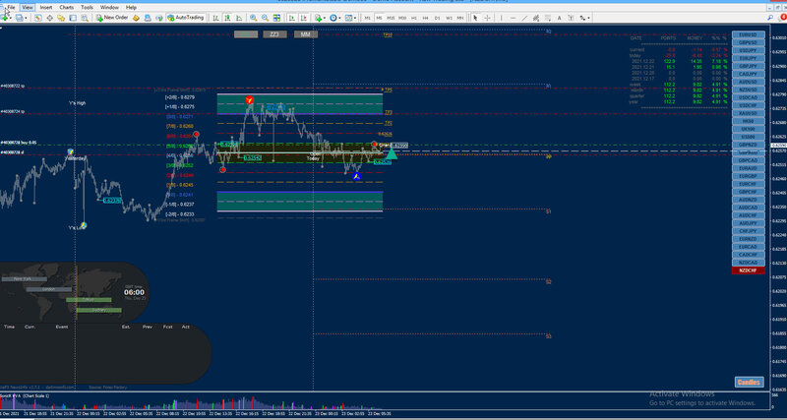Viewport: 787px width, 420px height.
Task: Open the Charts menu
Action: 66,8
